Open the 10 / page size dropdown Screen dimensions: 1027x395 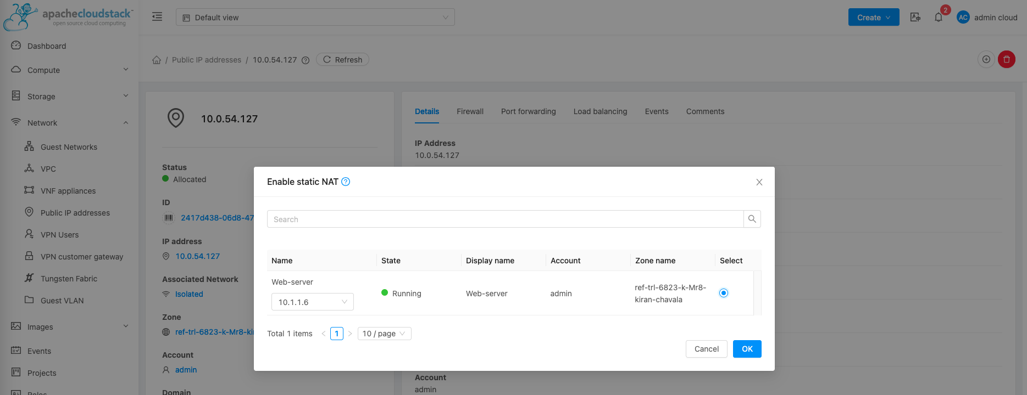click(385, 334)
